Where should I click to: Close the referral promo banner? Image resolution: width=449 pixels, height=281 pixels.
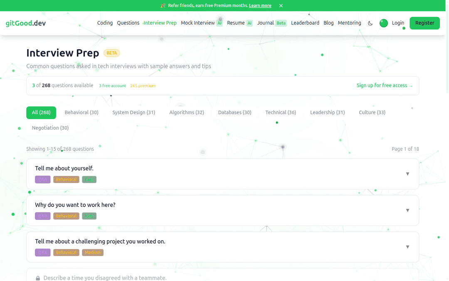[x=281, y=6]
